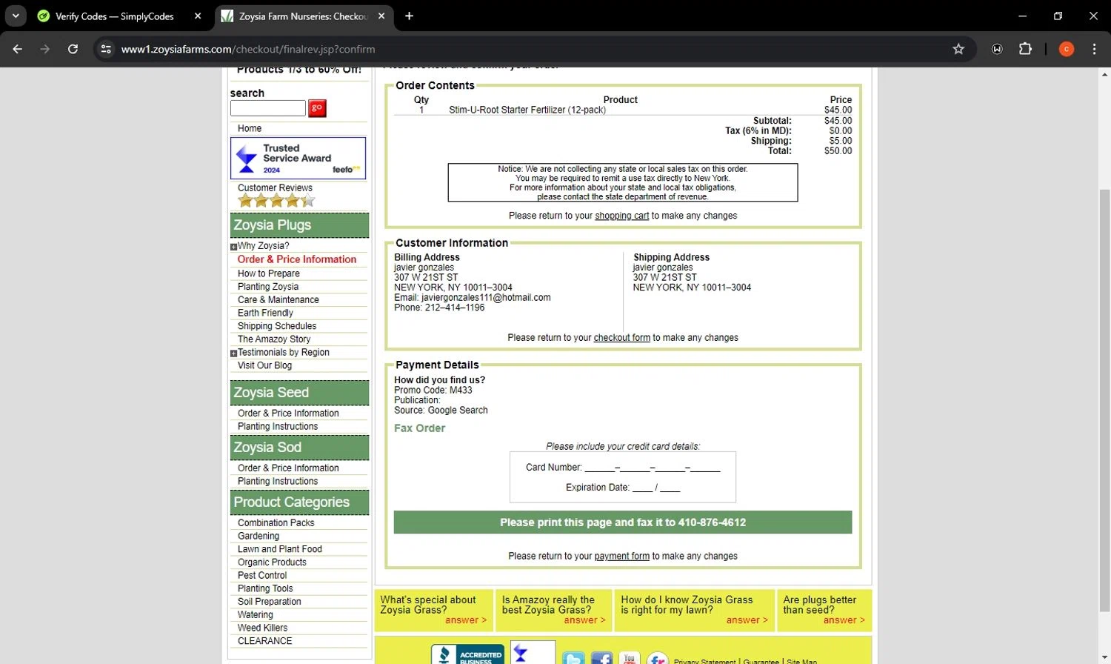Click answer for Are plugs better than seed

tap(844, 620)
